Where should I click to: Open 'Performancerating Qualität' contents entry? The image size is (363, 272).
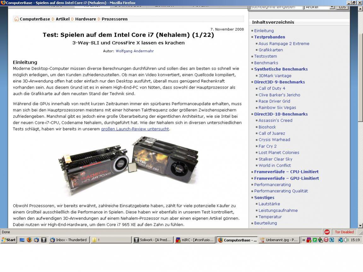click(281, 191)
